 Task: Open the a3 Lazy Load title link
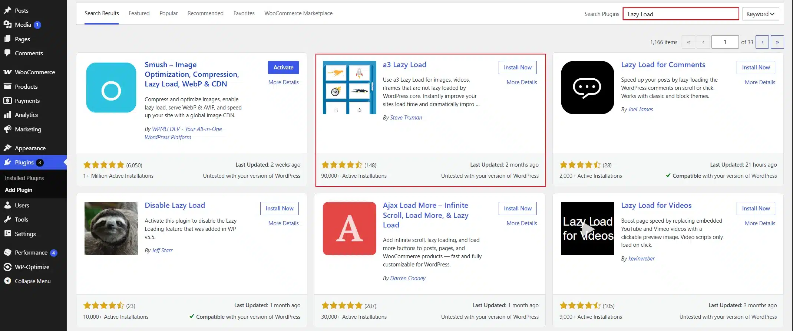coord(404,65)
